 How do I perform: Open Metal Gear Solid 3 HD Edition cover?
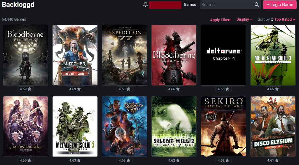click(75, 126)
